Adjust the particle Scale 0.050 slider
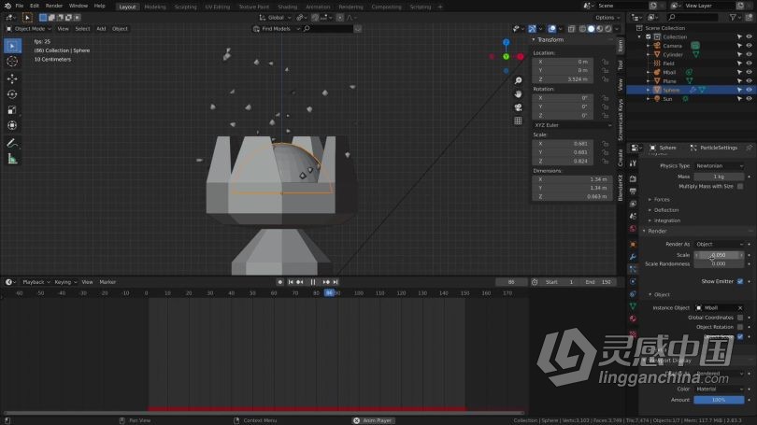 [x=719, y=255]
